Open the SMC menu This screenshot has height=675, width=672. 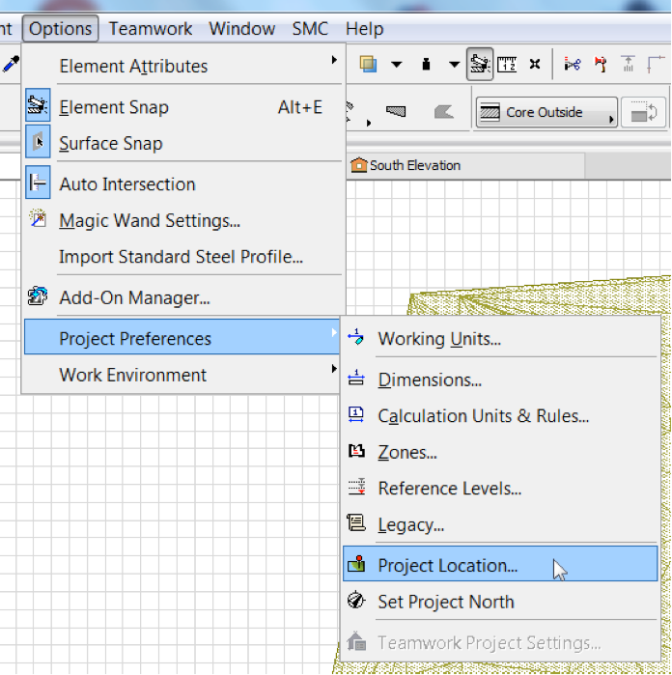(310, 28)
